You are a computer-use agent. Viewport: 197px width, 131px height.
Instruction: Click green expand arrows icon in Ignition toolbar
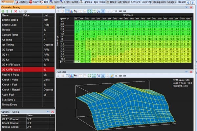point(90,11)
